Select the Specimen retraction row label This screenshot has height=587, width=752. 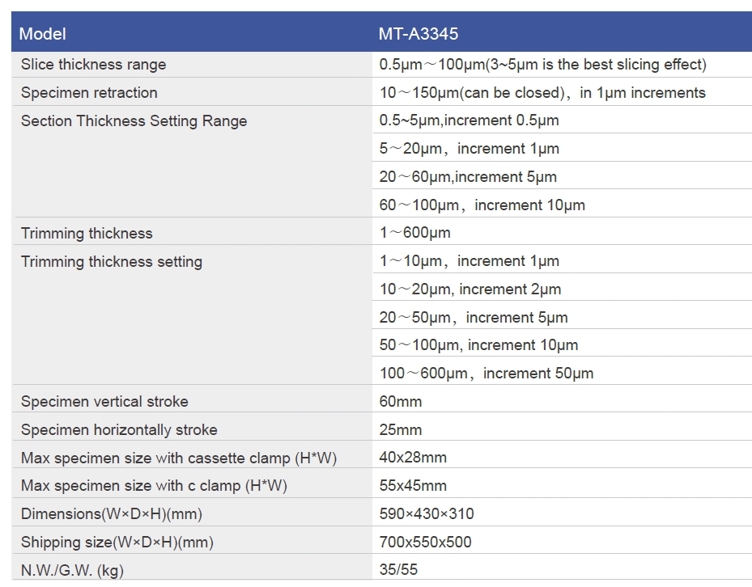(89, 92)
